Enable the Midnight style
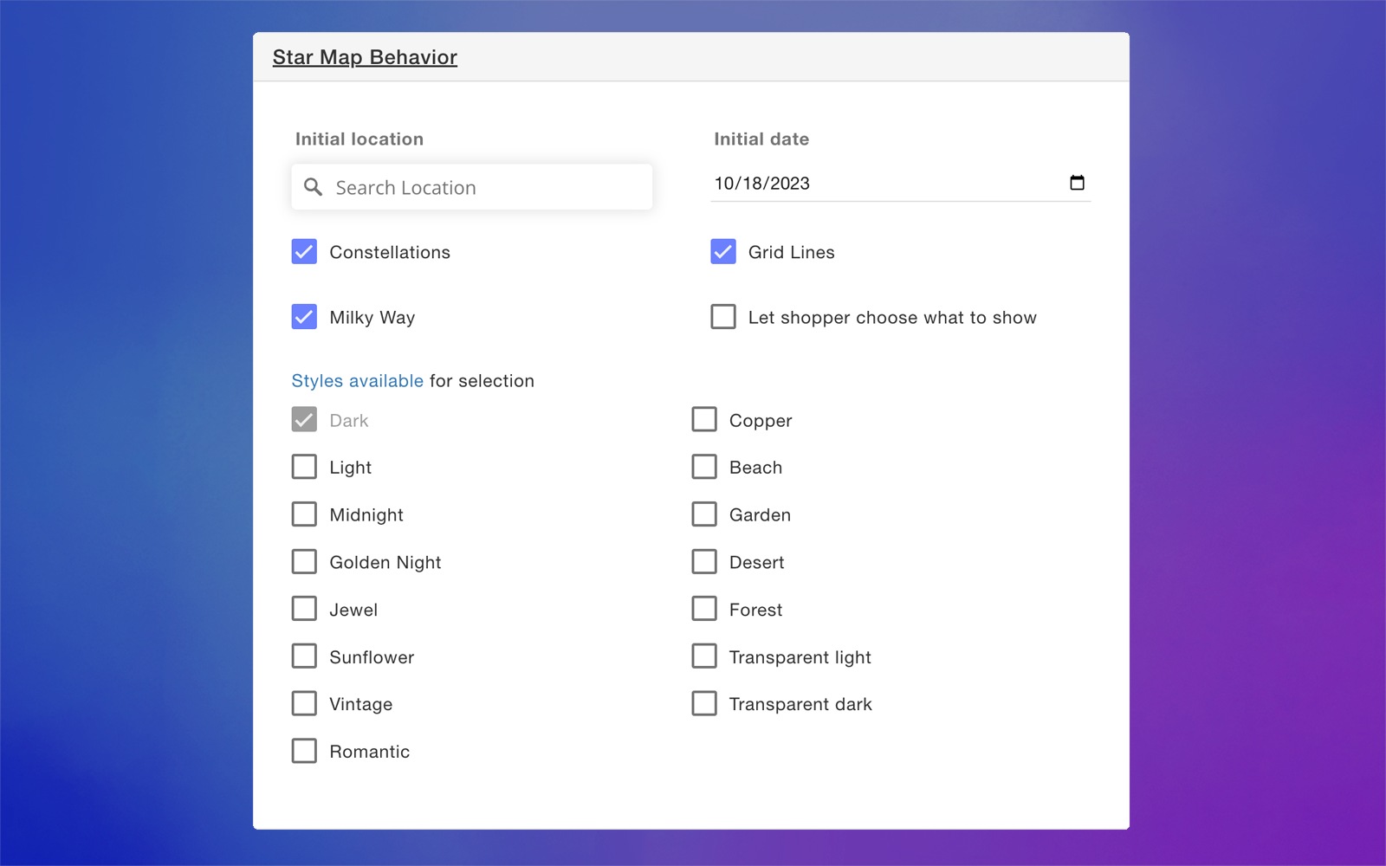The width and height of the screenshot is (1386, 866). pyautogui.click(x=304, y=514)
